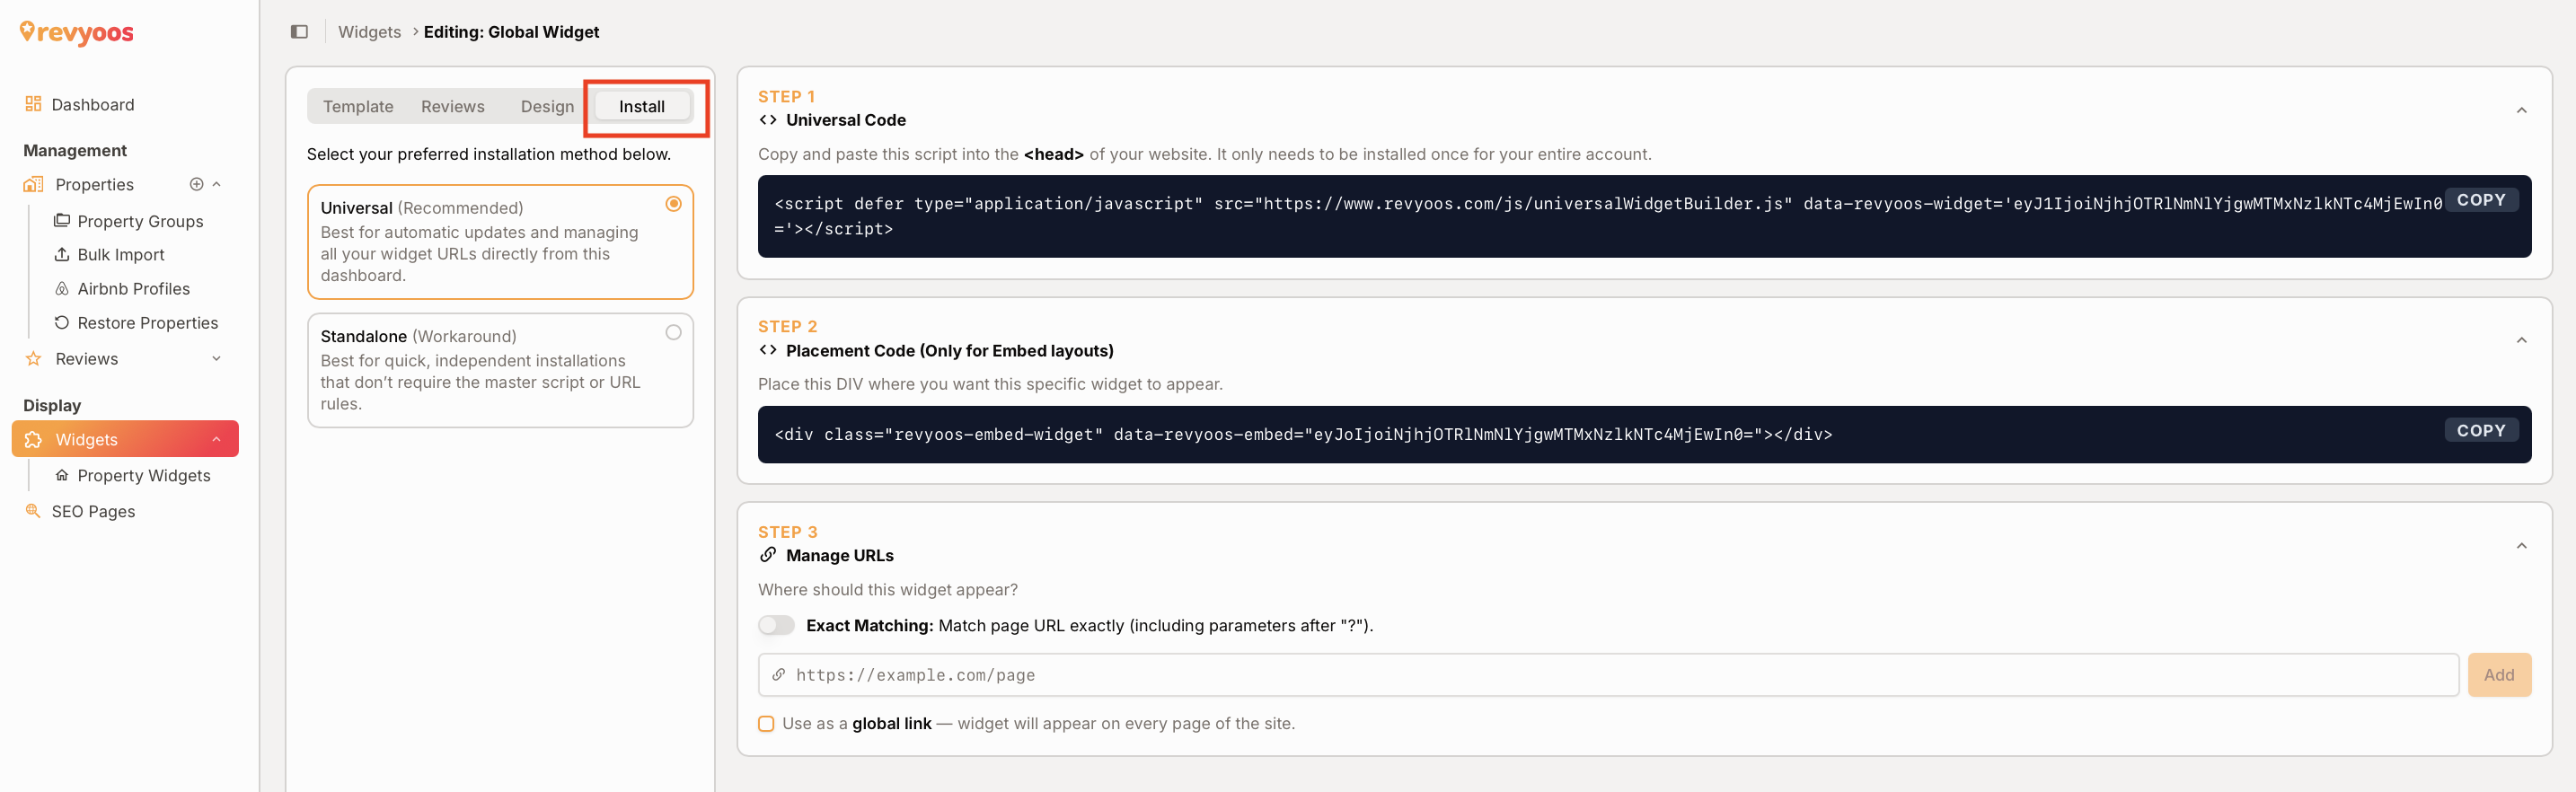The width and height of the screenshot is (2576, 792).
Task: Click the Manage URLs link icon
Action: pyautogui.click(x=768, y=555)
